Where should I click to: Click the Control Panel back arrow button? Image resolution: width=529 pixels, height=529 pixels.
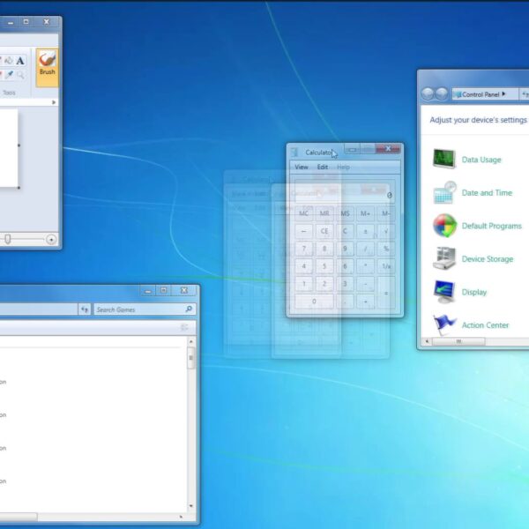click(428, 93)
